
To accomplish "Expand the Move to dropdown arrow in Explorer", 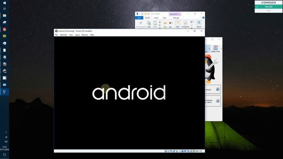I will (166, 23).
